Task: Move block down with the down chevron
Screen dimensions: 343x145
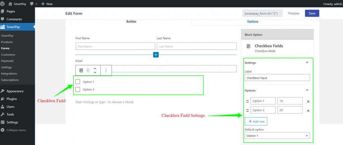Action: click(x=95, y=72)
